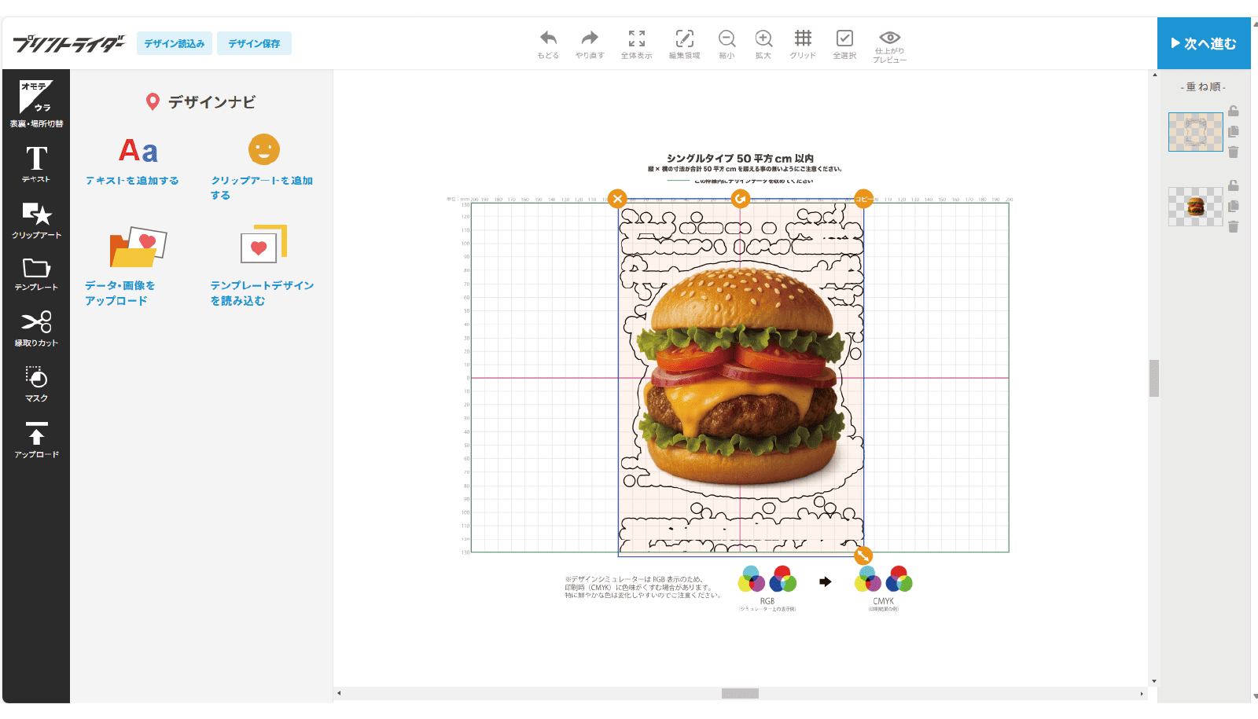This screenshot has height=719, width=1258.
Task: Zoom in with the 拡大 magnifier
Action: [763, 43]
